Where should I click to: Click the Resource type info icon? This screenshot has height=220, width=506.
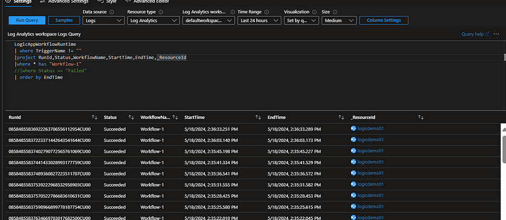161,12
